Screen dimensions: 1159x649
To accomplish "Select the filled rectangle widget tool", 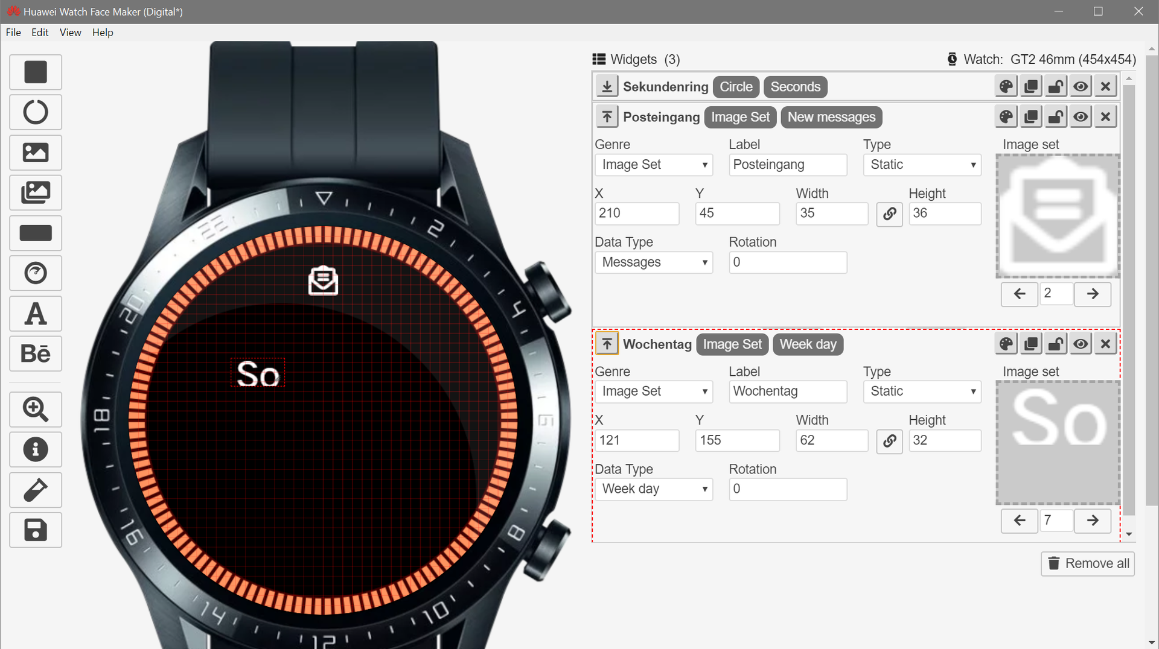I will pos(36,72).
